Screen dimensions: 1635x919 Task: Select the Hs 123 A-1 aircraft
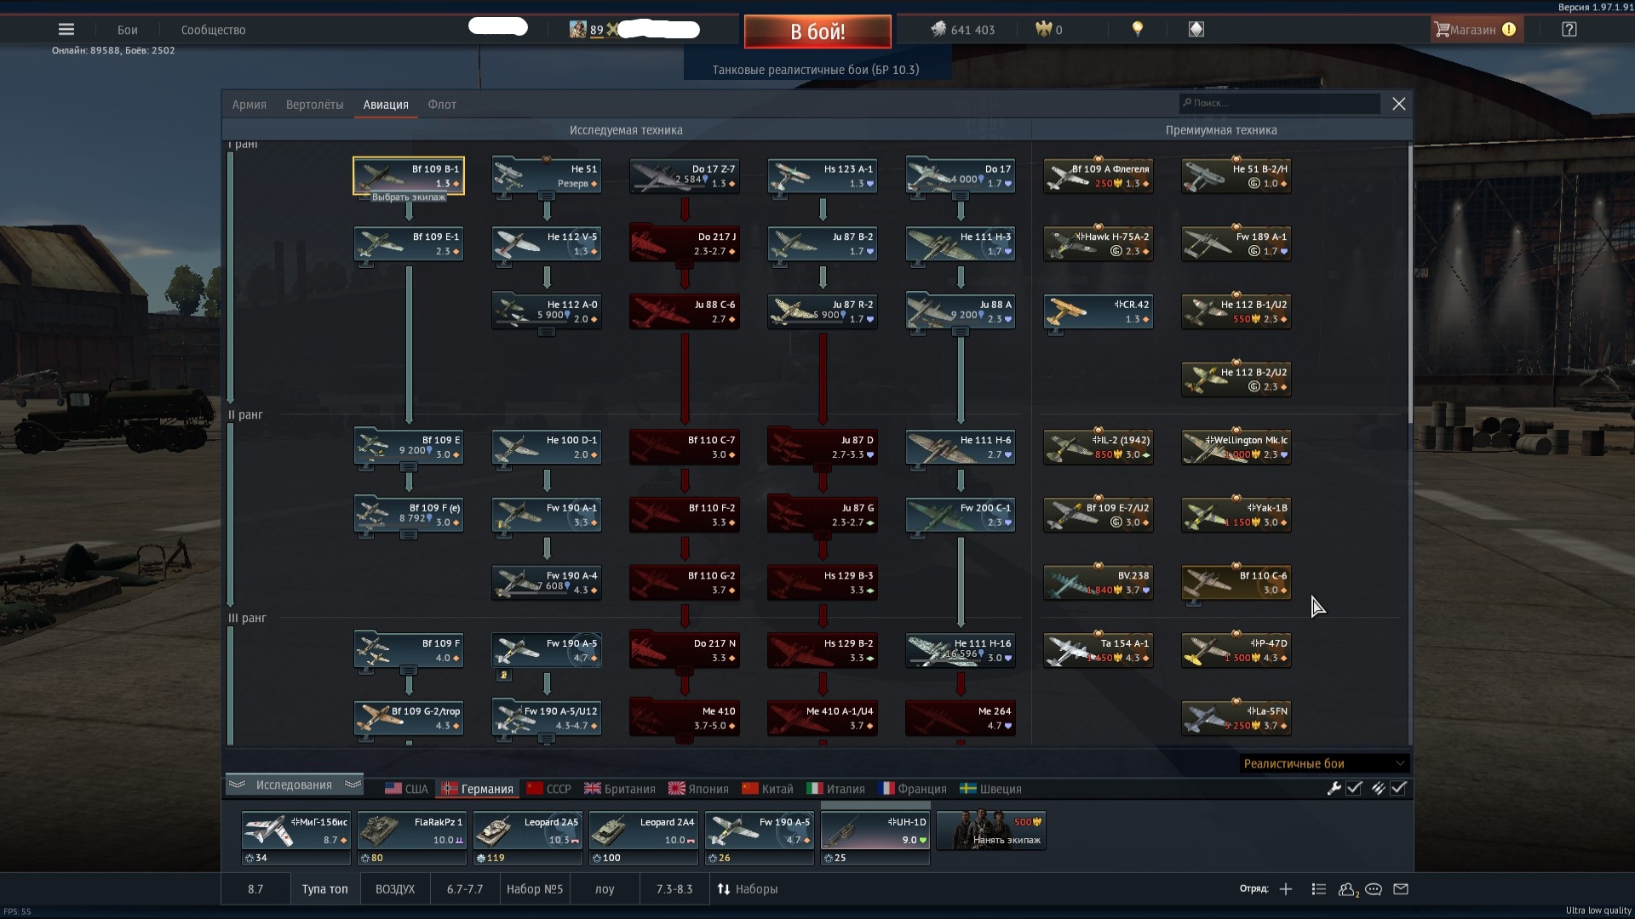click(x=823, y=175)
